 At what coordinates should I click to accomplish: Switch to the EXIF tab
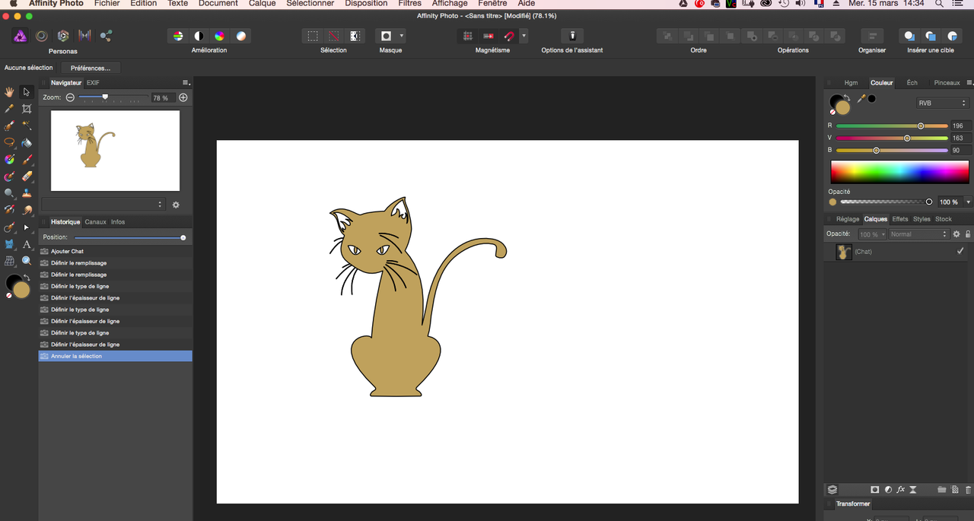pyautogui.click(x=93, y=82)
